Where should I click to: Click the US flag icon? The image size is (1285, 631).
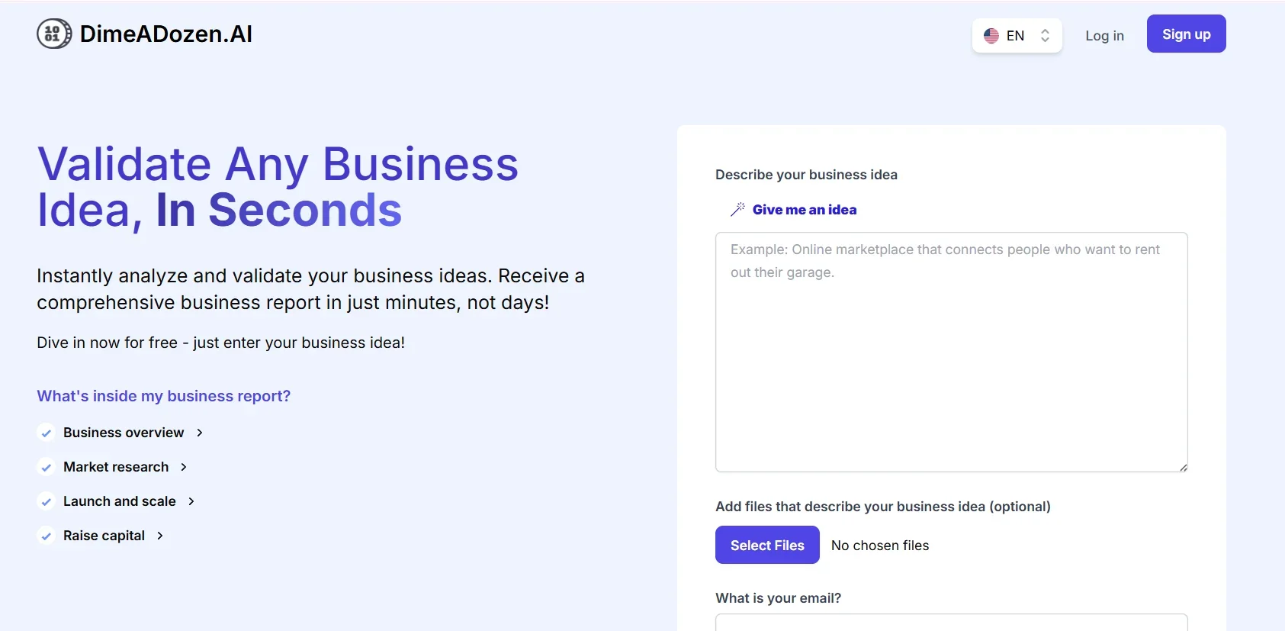coord(991,36)
